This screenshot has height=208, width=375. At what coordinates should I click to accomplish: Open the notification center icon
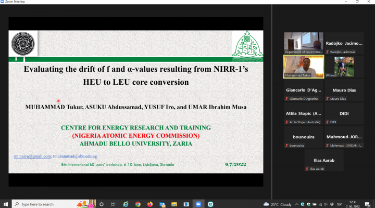368,204
